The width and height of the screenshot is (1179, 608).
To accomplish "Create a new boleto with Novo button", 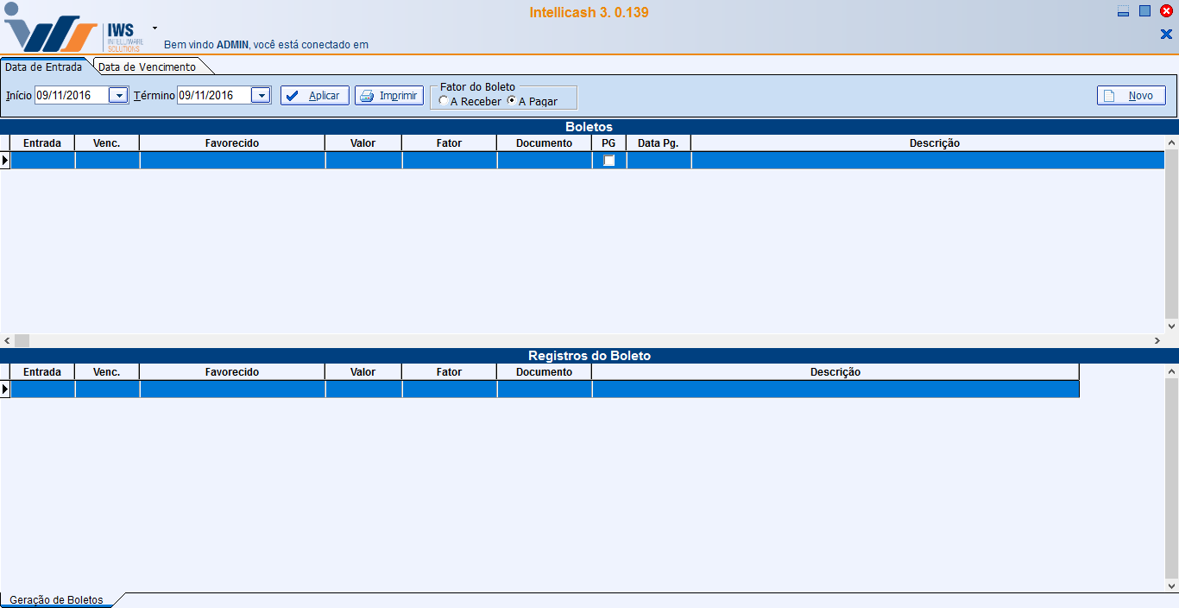I will coord(1132,96).
